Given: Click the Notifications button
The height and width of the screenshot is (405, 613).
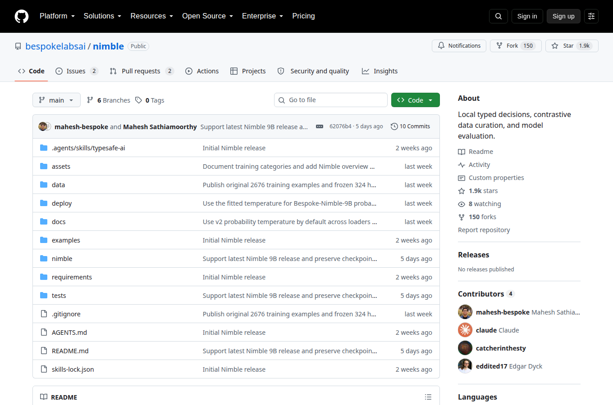Looking at the screenshot, I should [x=459, y=46].
